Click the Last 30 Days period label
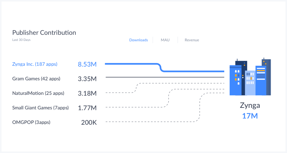 [x=21, y=40]
